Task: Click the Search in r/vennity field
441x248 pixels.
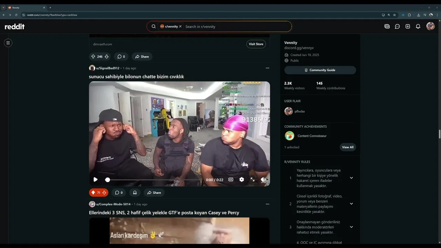Action: pyautogui.click(x=237, y=27)
